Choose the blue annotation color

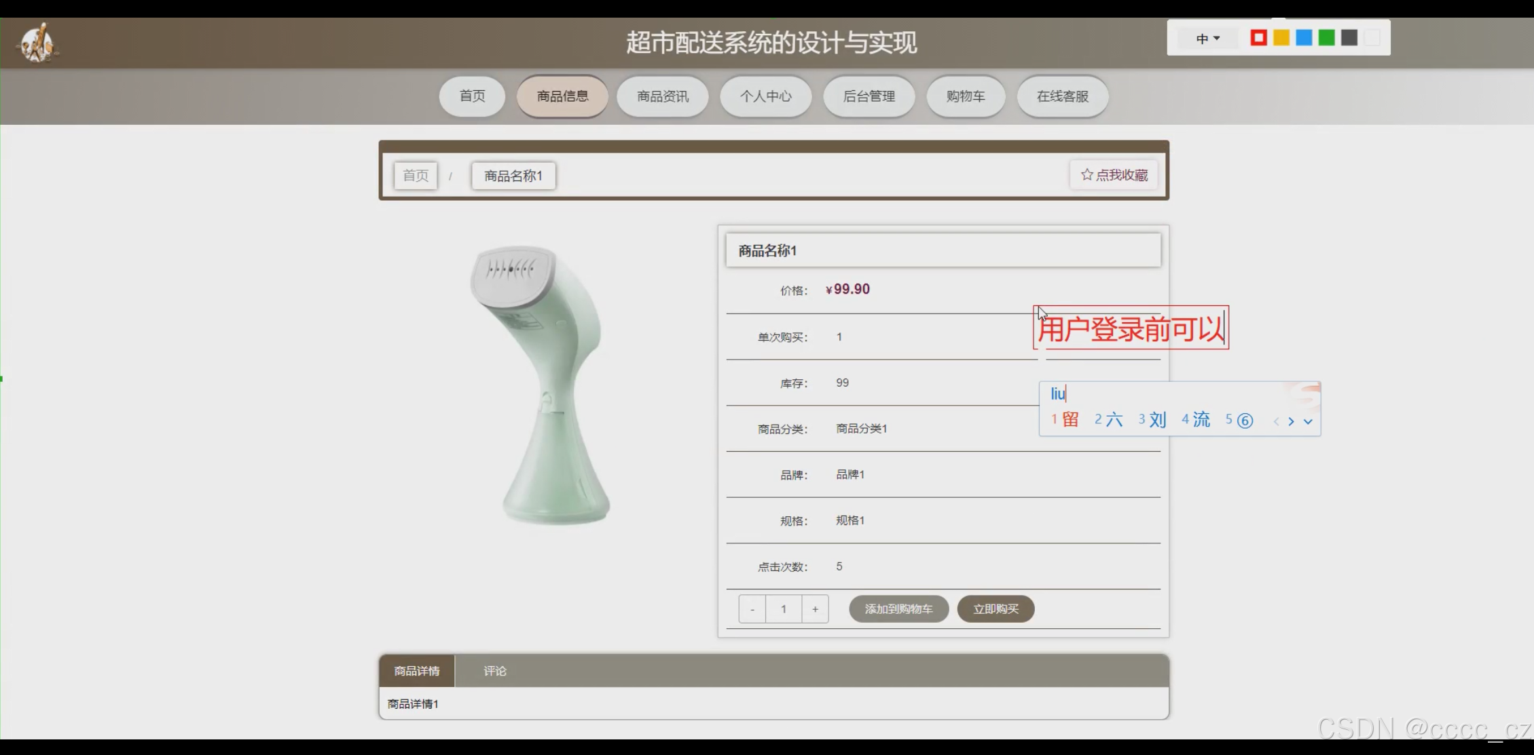[x=1304, y=38]
